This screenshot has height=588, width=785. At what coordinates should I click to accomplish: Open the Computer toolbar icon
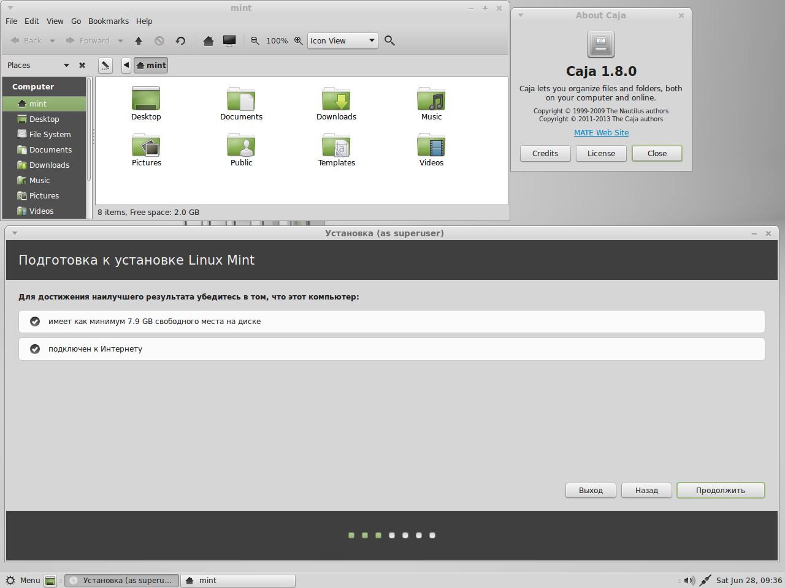click(x=229, y=41)
